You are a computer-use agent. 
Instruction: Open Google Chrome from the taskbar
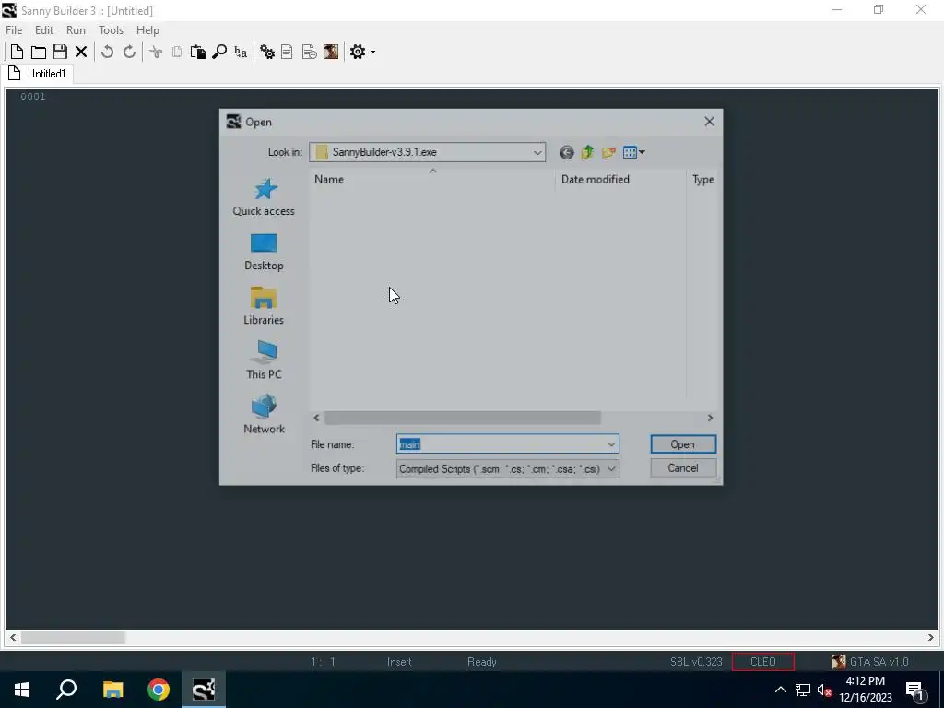(159, 690)
